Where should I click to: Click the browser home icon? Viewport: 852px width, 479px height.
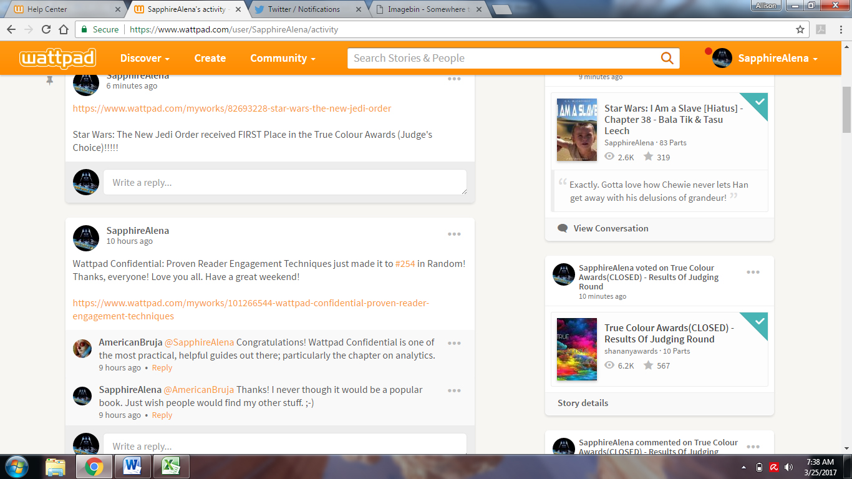point(64,29)
